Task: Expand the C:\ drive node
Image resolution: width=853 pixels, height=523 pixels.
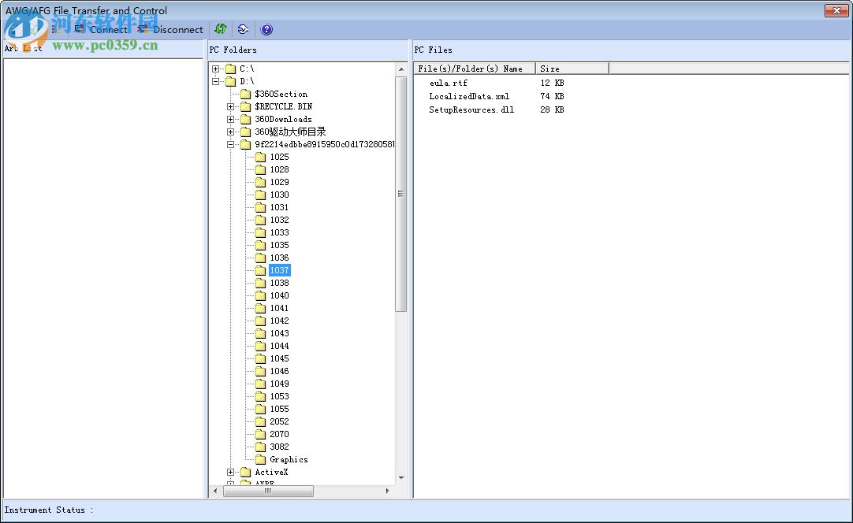Action: click(x=216, y=69)
